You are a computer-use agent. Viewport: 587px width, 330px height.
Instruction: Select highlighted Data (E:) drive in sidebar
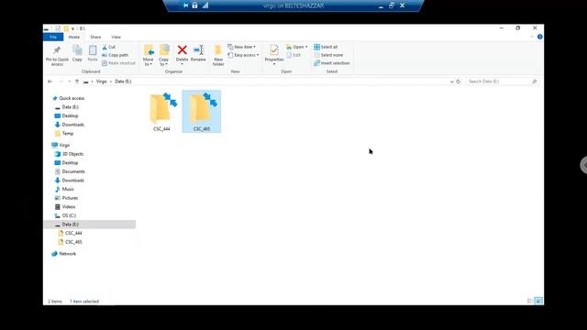[90, 224]
